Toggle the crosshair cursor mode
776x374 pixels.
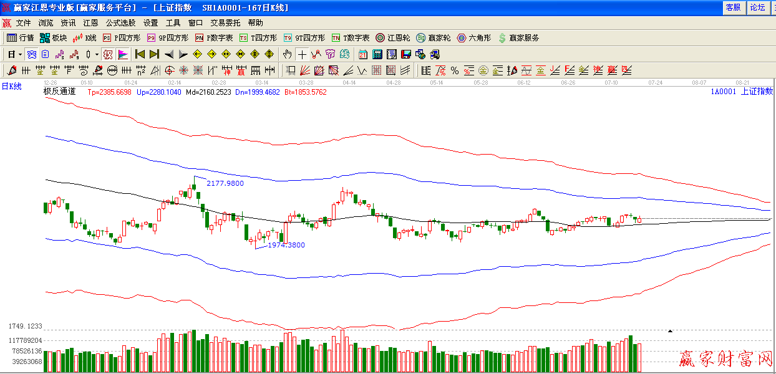(302, 54)
